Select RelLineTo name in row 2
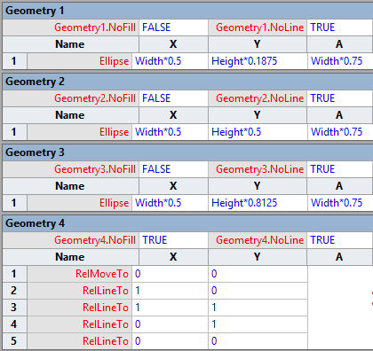Viewport: 373px width, 351px height. [80, 291]
